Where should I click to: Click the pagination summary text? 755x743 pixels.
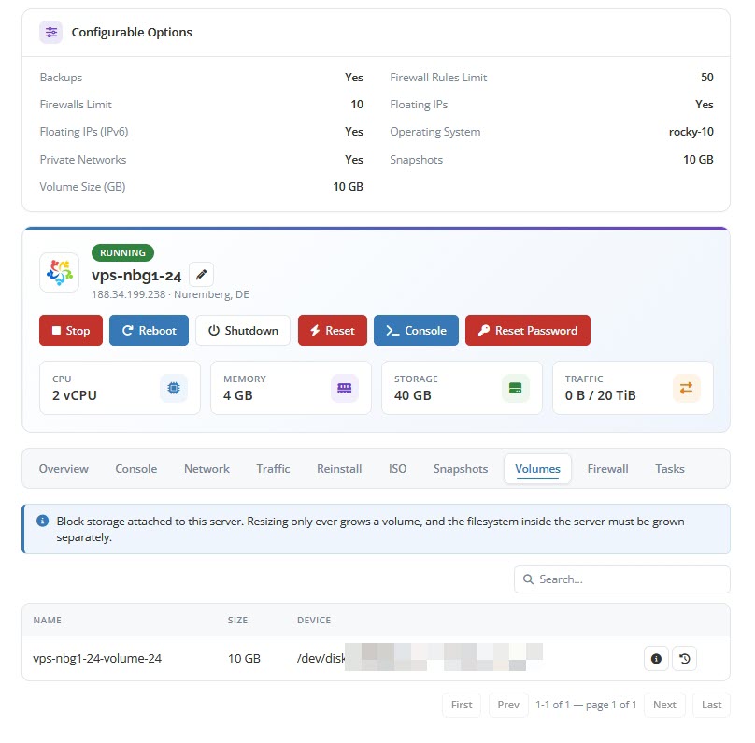point(586,705)
